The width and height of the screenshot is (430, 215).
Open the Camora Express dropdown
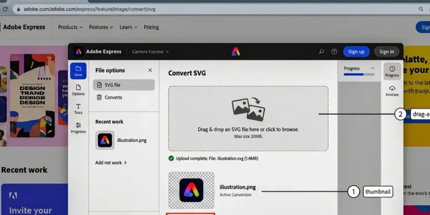pyautogui.click(x=150, y=52)
